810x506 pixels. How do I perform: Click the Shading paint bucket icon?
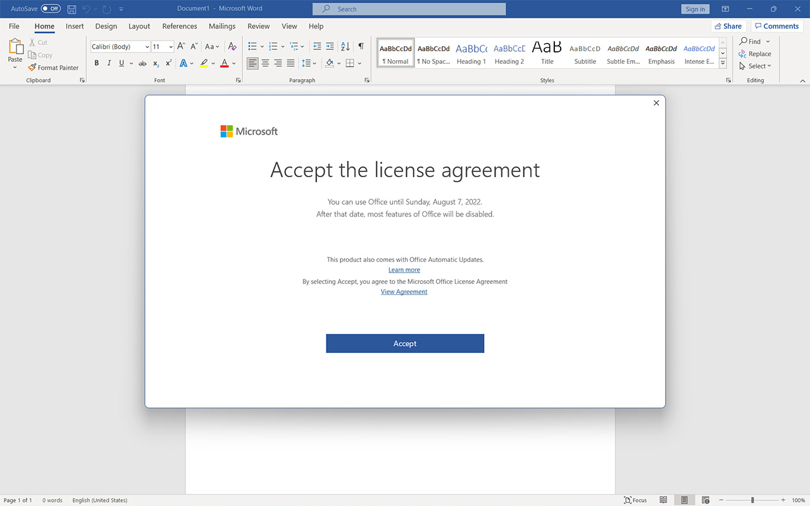pos(329,63)
